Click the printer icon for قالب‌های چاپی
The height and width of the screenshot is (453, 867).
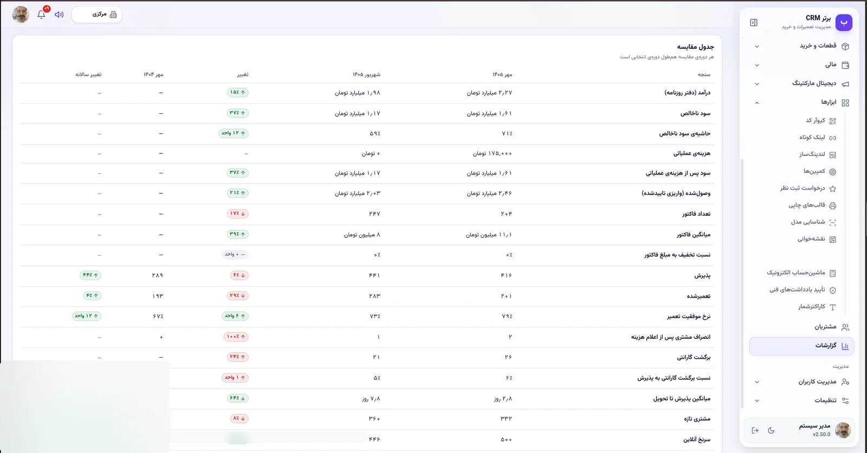tap(833, 205)
